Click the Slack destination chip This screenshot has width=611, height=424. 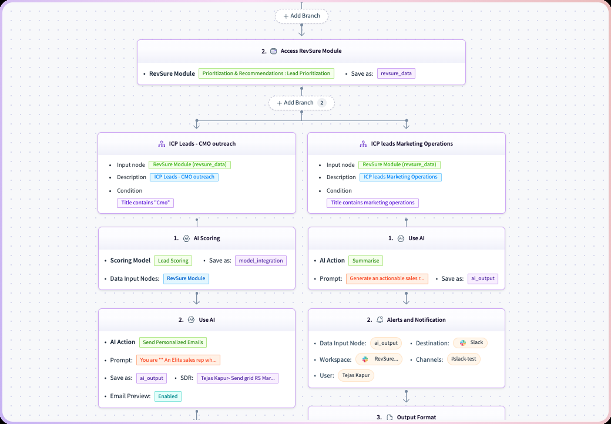pos(471,343)
